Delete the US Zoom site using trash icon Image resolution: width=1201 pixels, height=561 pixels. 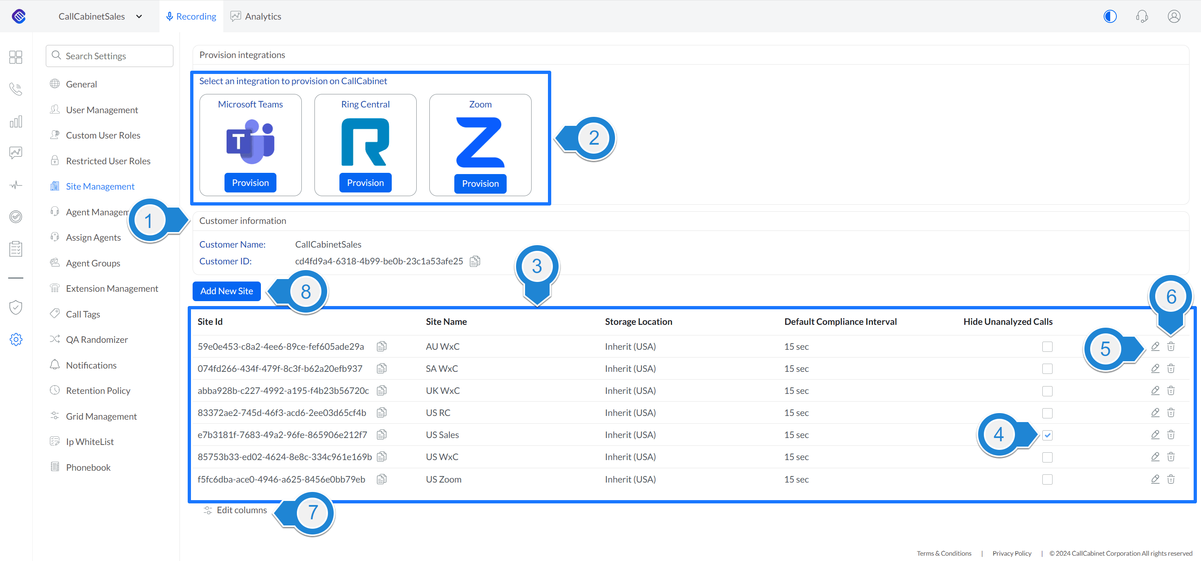click(1171, 479)
